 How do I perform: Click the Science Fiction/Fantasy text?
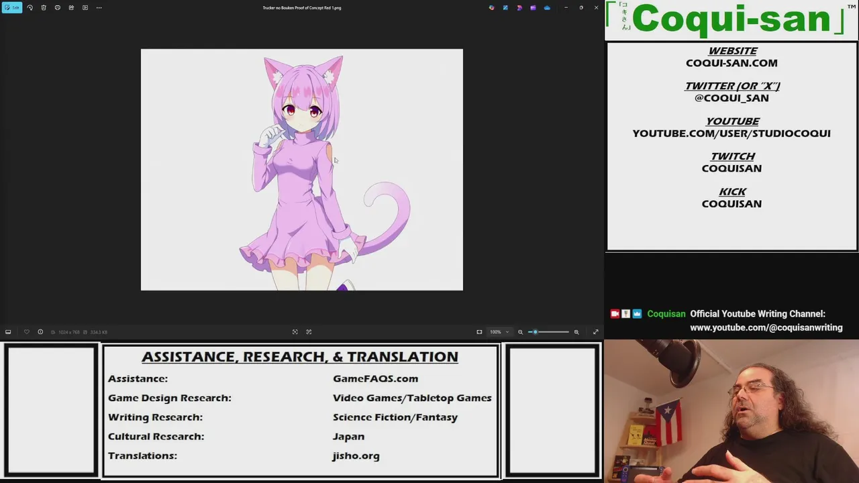pyautogui.click(x=395, y=417)
